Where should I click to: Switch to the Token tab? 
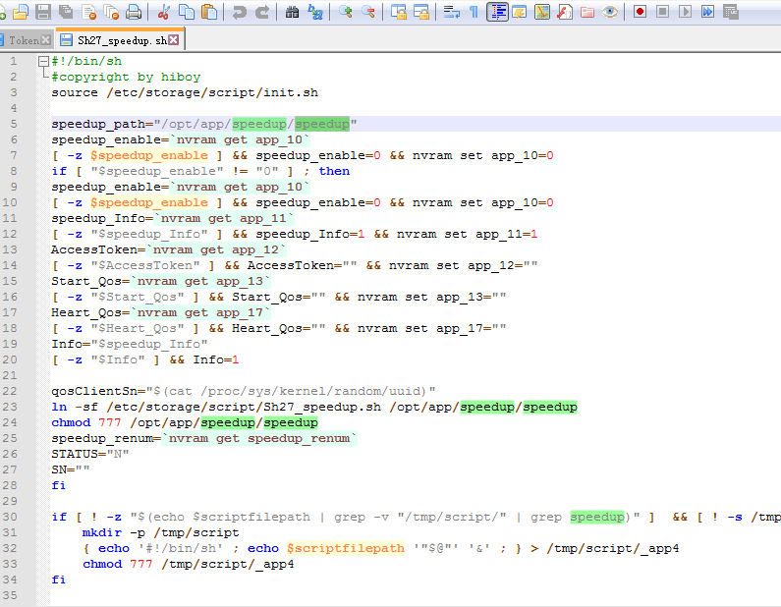[x=23, y=40]
